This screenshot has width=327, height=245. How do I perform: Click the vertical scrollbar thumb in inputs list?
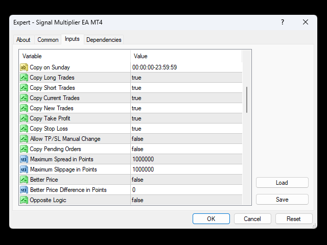click(247, 100)
